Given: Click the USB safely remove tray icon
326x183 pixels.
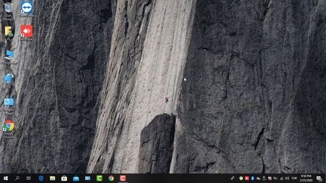Looking at the screenshot, I should 264,178.
